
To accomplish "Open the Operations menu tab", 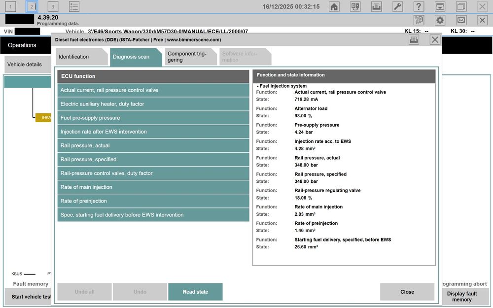I will pos(22,45).
